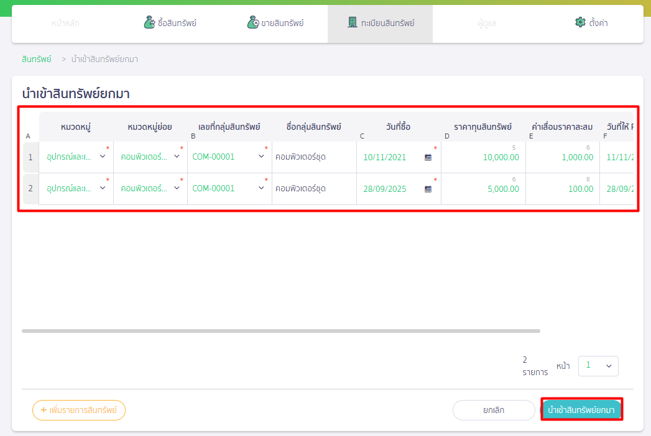651x436 pixels.
Task: Open calendar picker for row 2 purchase date
Action: click(428, 189)
